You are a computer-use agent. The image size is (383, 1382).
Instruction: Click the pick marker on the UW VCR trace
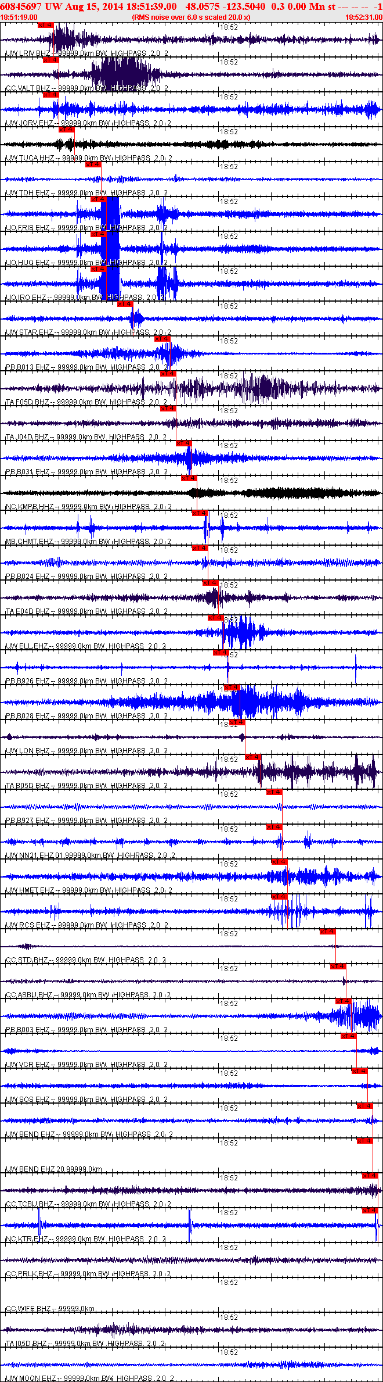tap(349, 1036)
